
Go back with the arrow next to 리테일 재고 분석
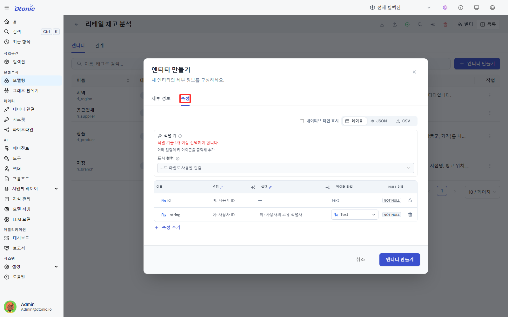click(77, 24)
